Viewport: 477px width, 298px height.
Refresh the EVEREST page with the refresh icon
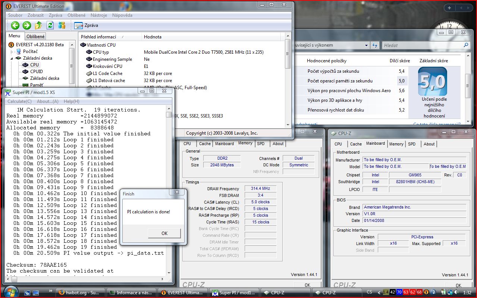click(50, 25)
